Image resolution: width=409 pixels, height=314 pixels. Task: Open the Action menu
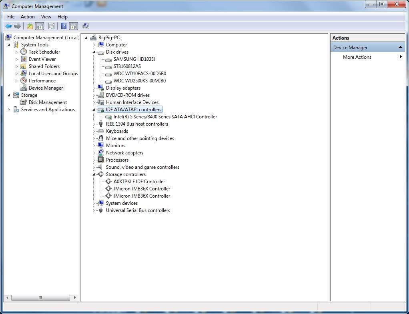point(28,17)
